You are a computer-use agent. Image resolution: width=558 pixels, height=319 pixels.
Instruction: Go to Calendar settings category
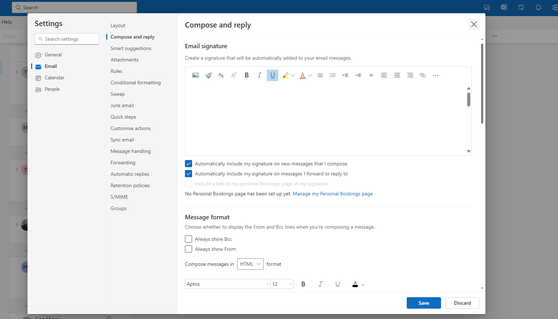pos(54,78)
